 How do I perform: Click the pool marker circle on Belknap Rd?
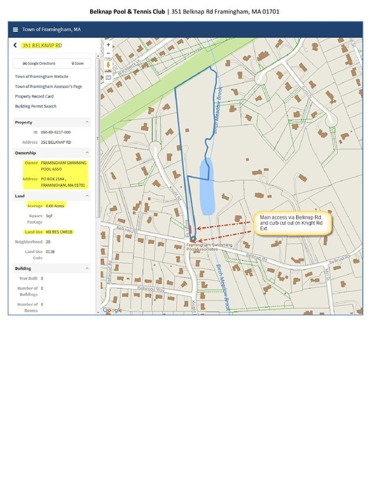pyautogui.click(x=193, y=239)
